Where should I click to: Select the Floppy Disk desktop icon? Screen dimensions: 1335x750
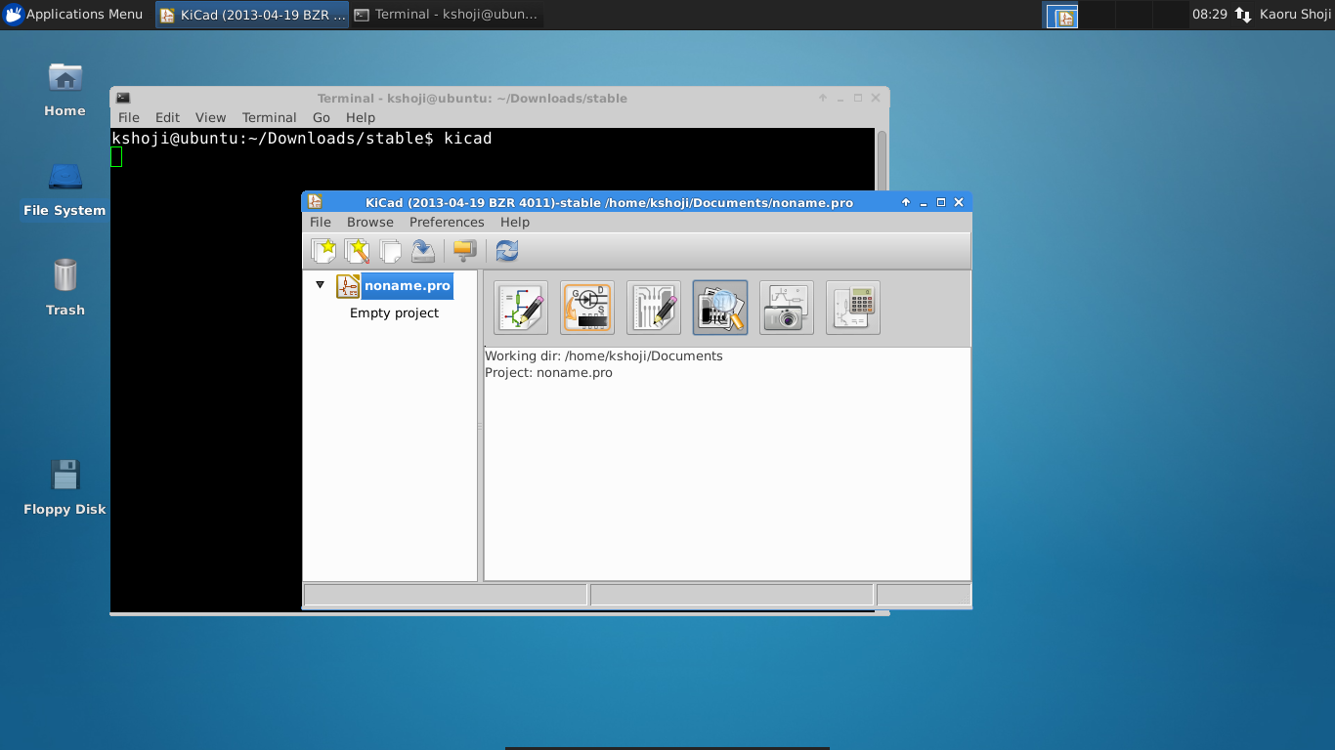click(65, 487)
